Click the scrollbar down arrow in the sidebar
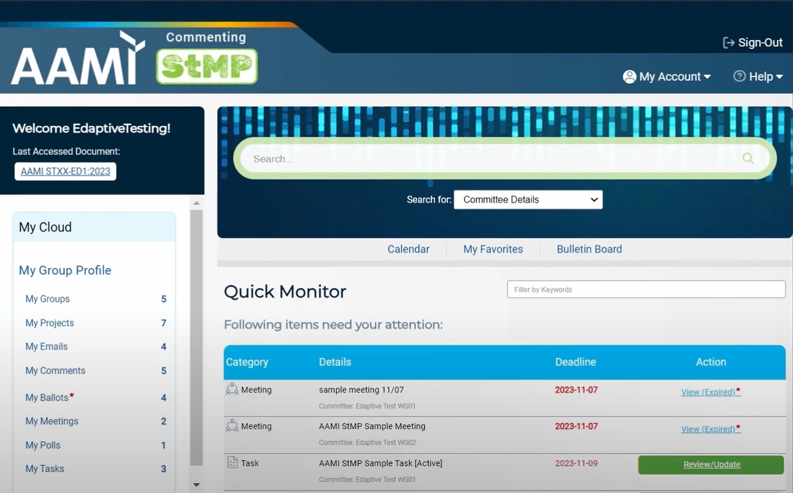793x493 pixels. click(196, 484)
